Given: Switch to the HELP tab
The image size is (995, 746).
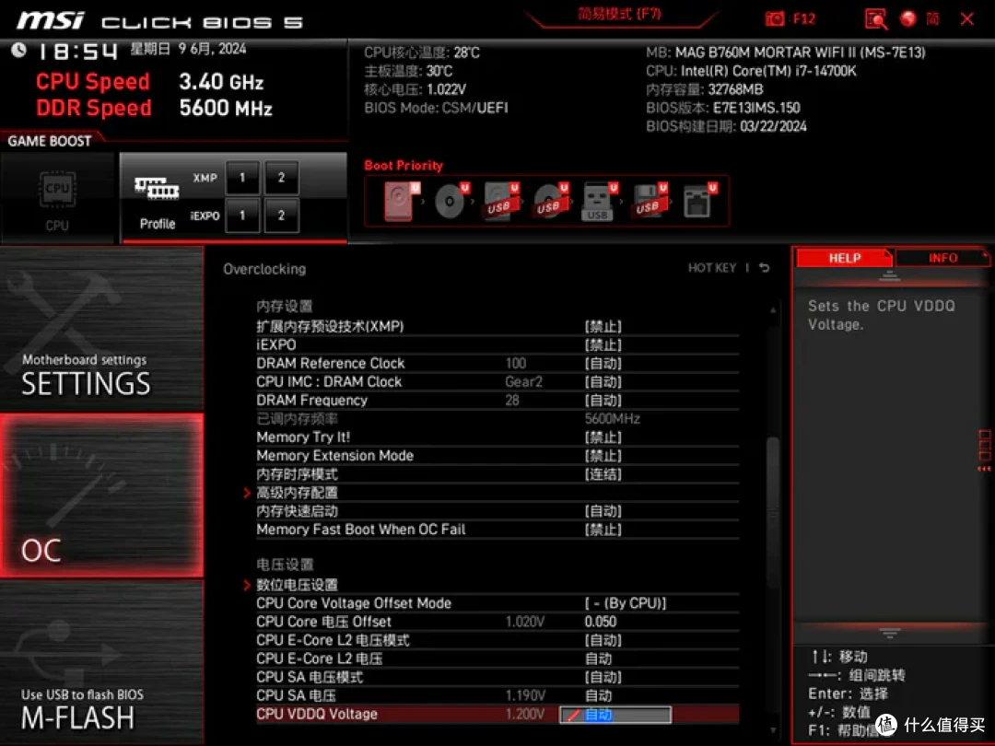Looking at the screenshot, I should click(844, 258).
